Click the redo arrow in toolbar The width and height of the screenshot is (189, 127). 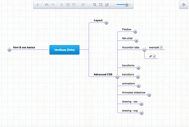(53, 5)
